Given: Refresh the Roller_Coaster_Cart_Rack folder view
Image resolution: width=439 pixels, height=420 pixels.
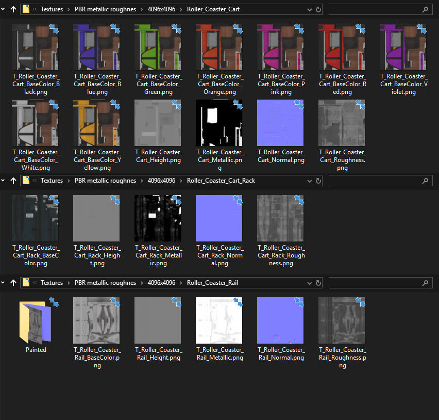Looking at the screenshot, I should click(x=318, y=181).
